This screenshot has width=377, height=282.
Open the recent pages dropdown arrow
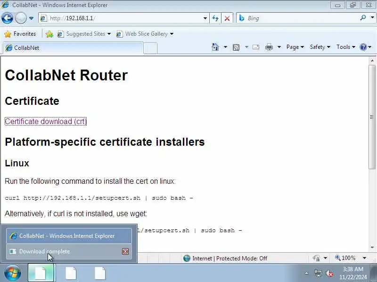[x=31, y=18]
